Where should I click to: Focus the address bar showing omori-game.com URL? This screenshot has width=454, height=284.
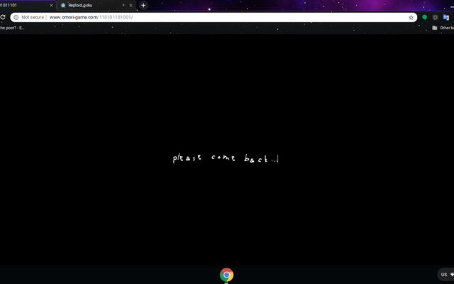coord(214,17)
